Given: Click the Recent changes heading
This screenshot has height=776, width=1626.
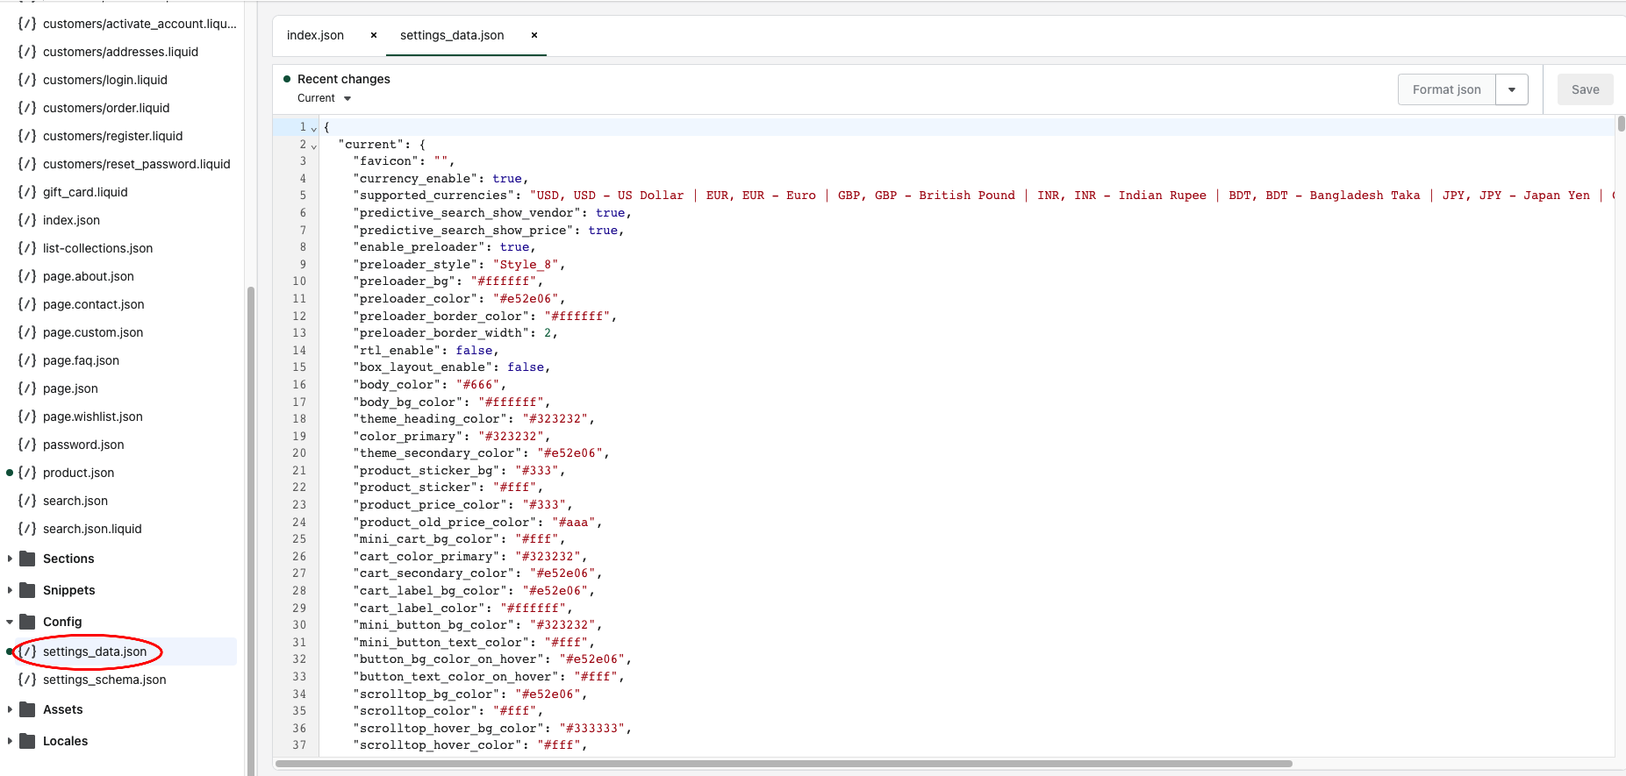Looking at the screenshot, I should tap(343, 79).
